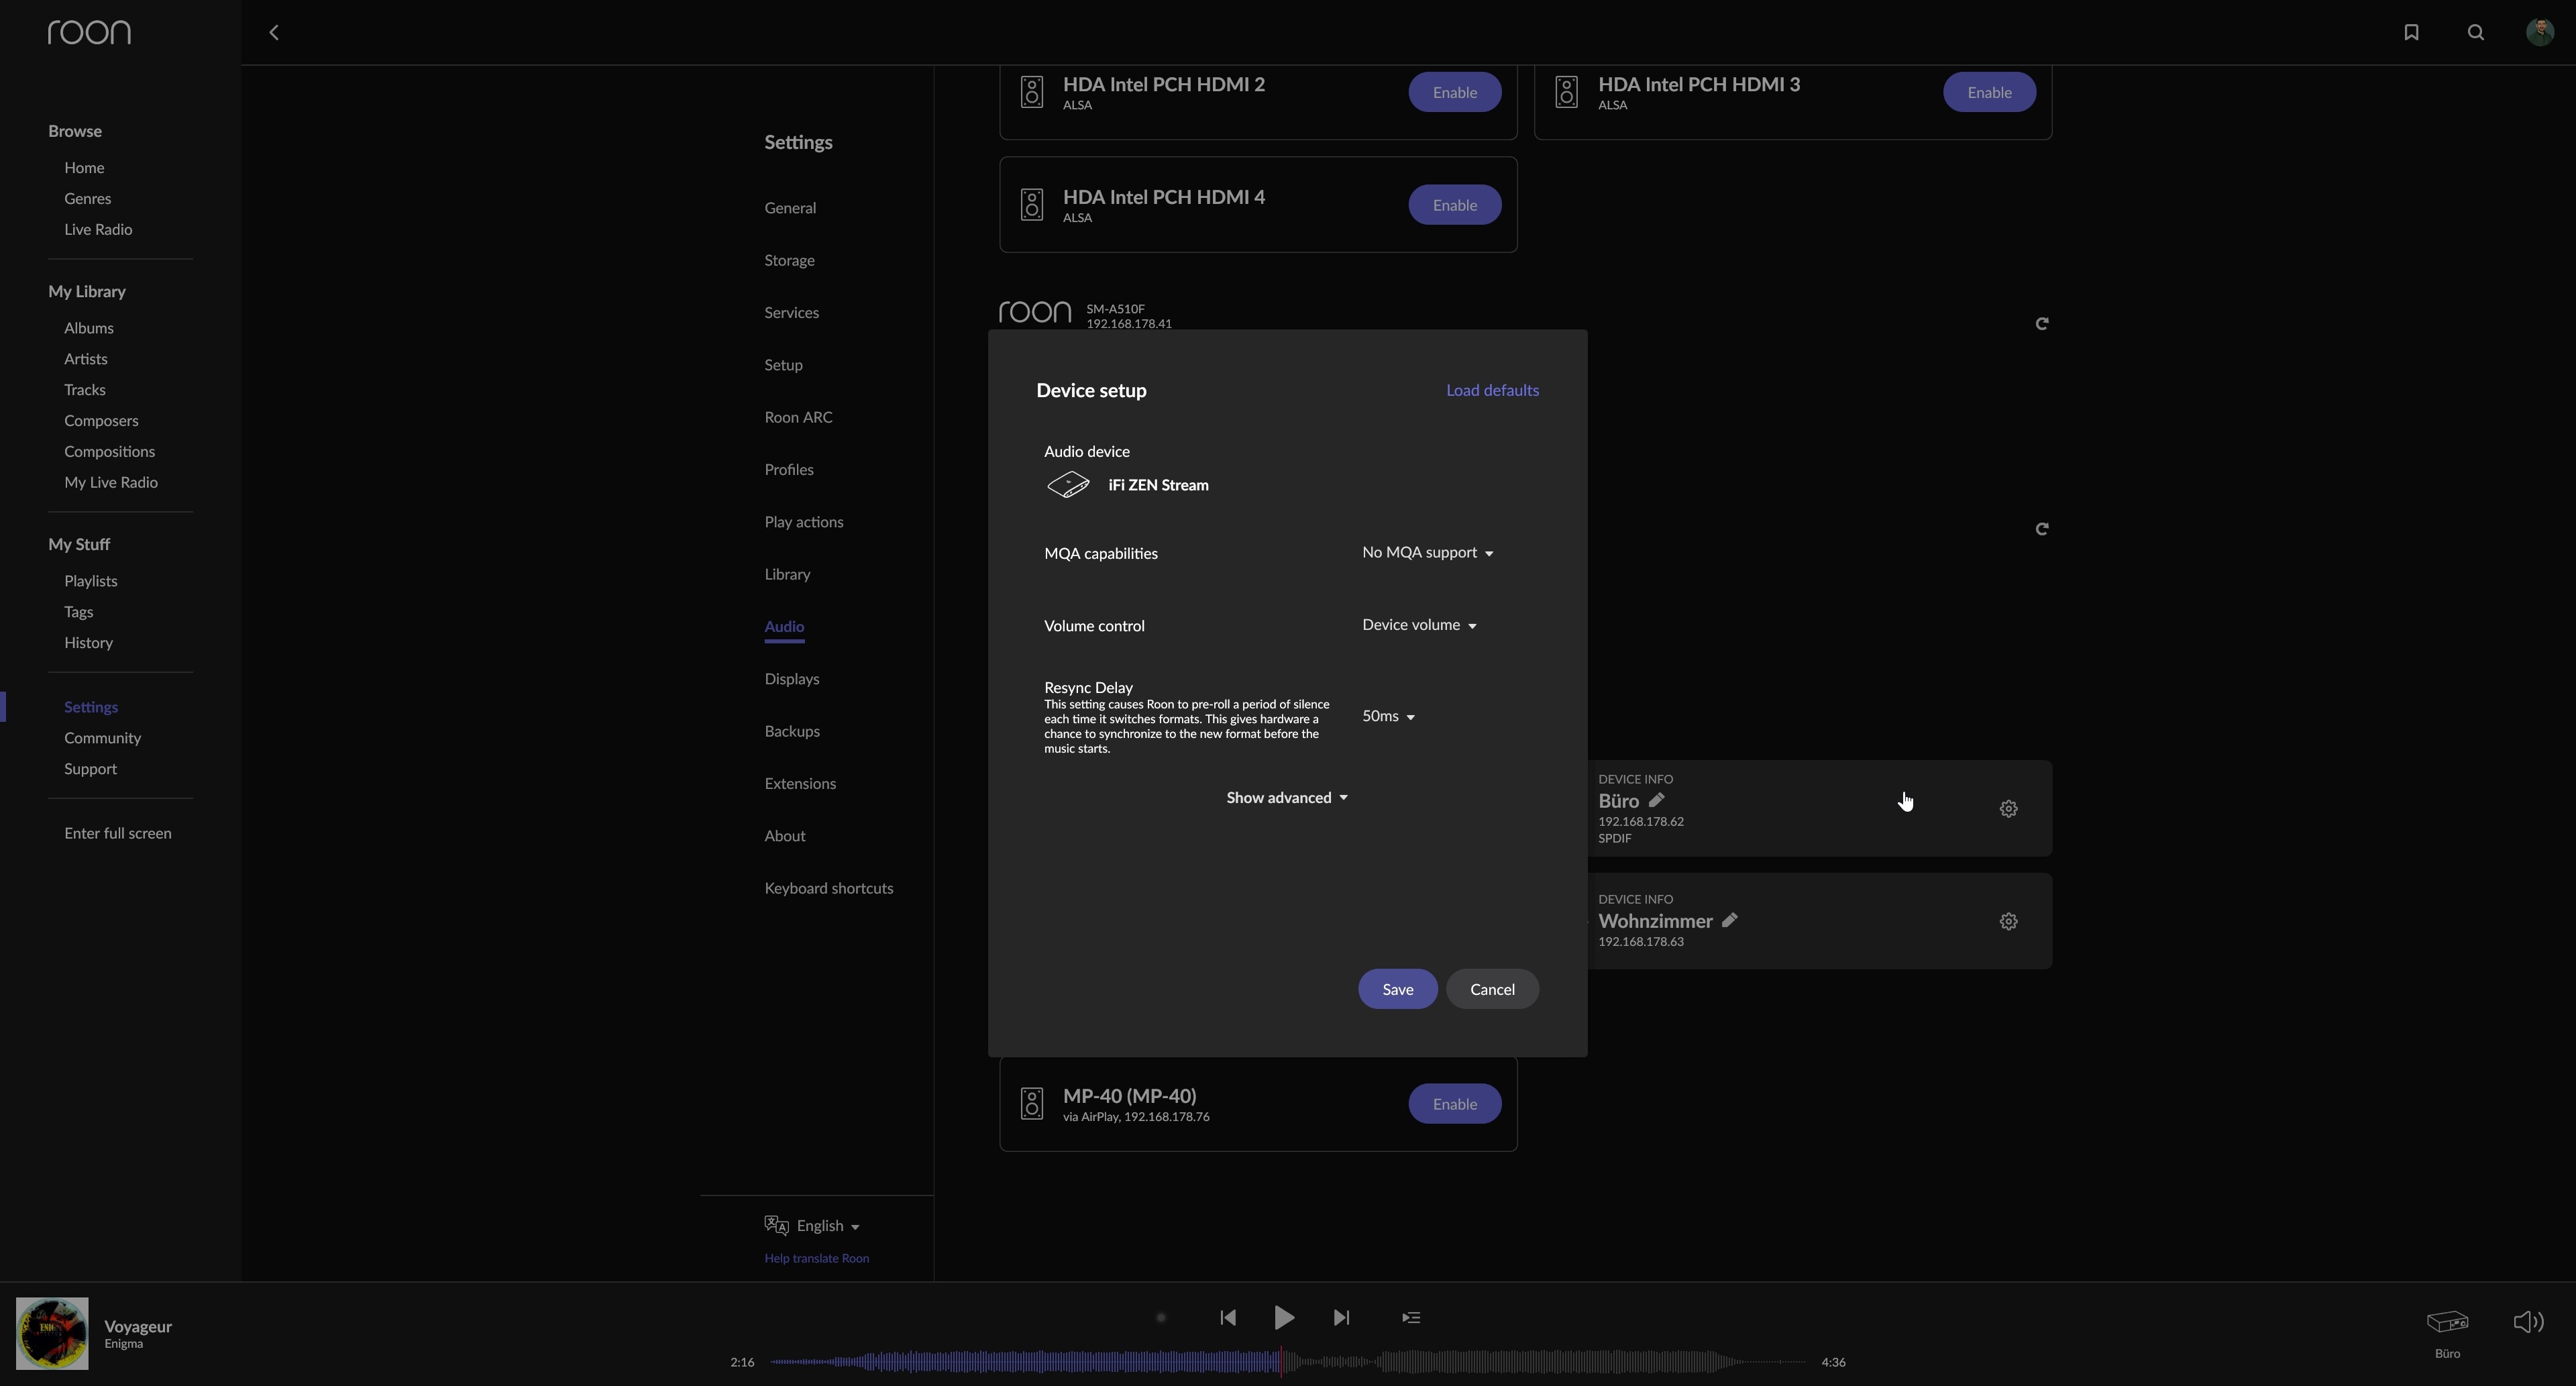Refresh the SM-A510F device section
Viewport: 2576px width, 1386px height.
click(x=2042, y=324)
